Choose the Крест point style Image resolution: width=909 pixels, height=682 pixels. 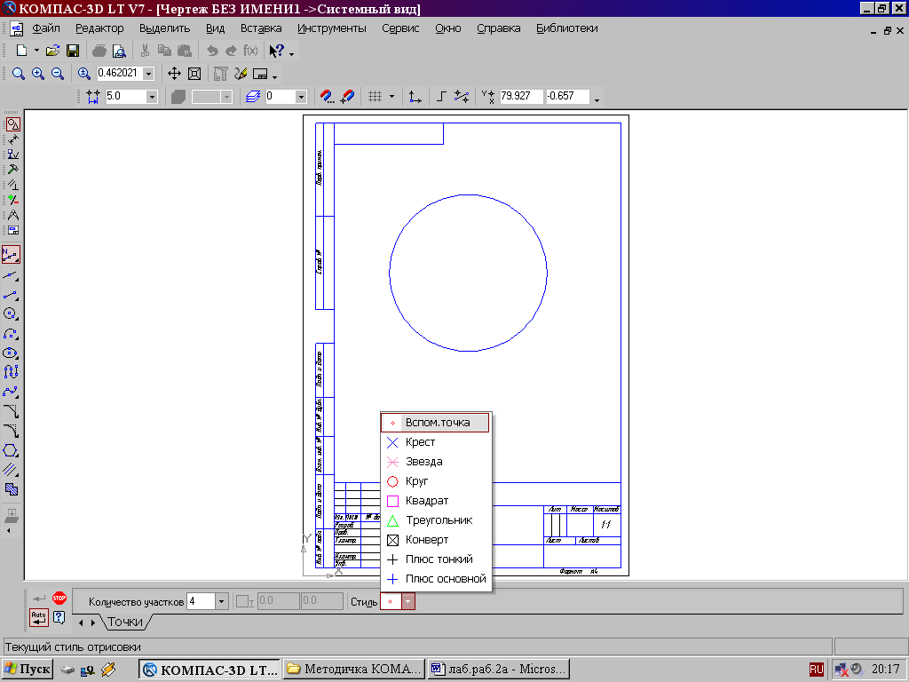tap(435, 442)
